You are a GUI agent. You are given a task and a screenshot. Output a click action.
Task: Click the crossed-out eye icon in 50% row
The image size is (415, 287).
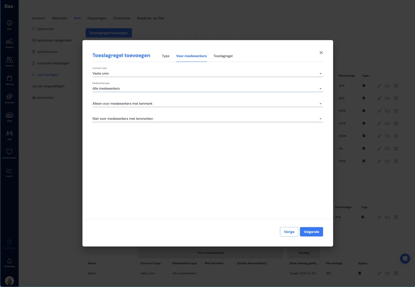pyautogui.click(x=387, y=98)
